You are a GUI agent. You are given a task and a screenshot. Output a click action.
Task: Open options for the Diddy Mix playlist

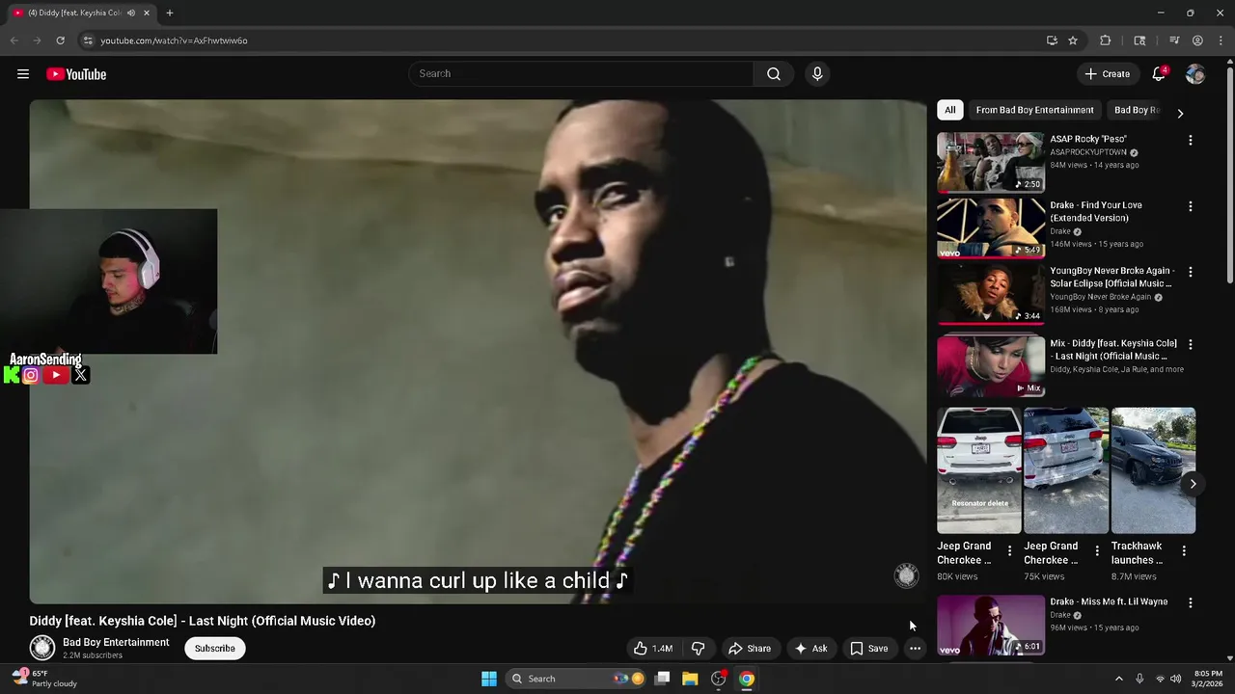[x=1190, y=344]
